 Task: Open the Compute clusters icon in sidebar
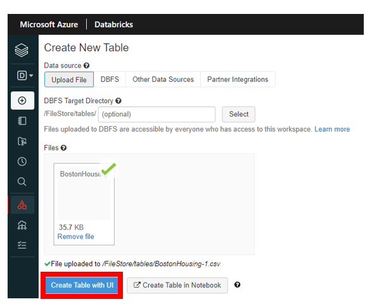coord(22,225)
